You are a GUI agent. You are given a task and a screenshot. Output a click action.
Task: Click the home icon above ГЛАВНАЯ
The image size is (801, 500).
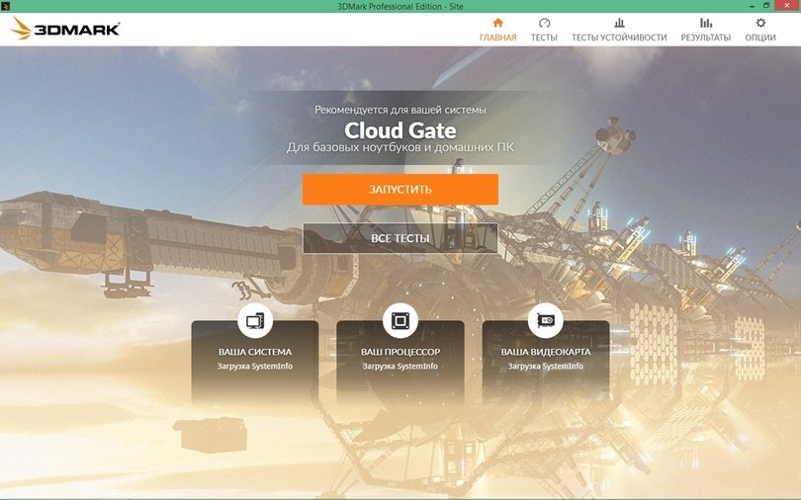tap(497, 23)
